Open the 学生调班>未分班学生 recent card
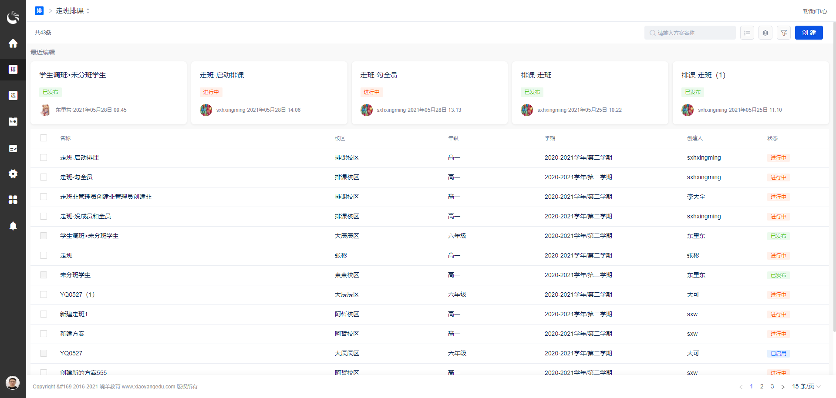The image size is (836, 398). click(108, 93)
